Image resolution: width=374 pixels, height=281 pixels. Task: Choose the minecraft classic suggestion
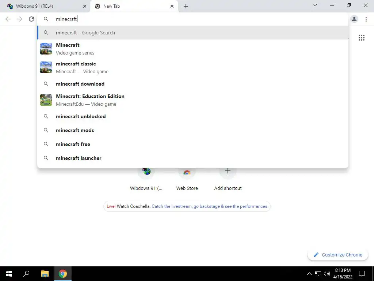[x=193, y=67]
